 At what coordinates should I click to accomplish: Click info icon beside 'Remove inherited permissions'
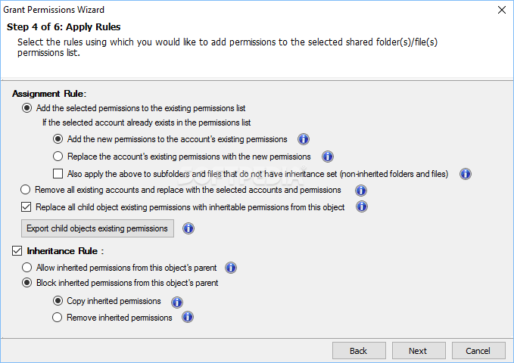click(188, 317)
